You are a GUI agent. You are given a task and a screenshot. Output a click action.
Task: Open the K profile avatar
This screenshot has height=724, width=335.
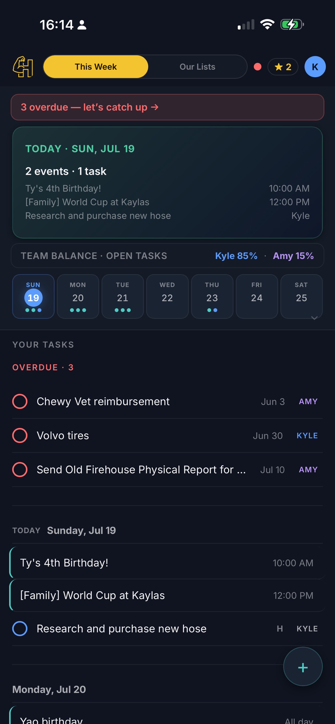[x=315, y=67]
